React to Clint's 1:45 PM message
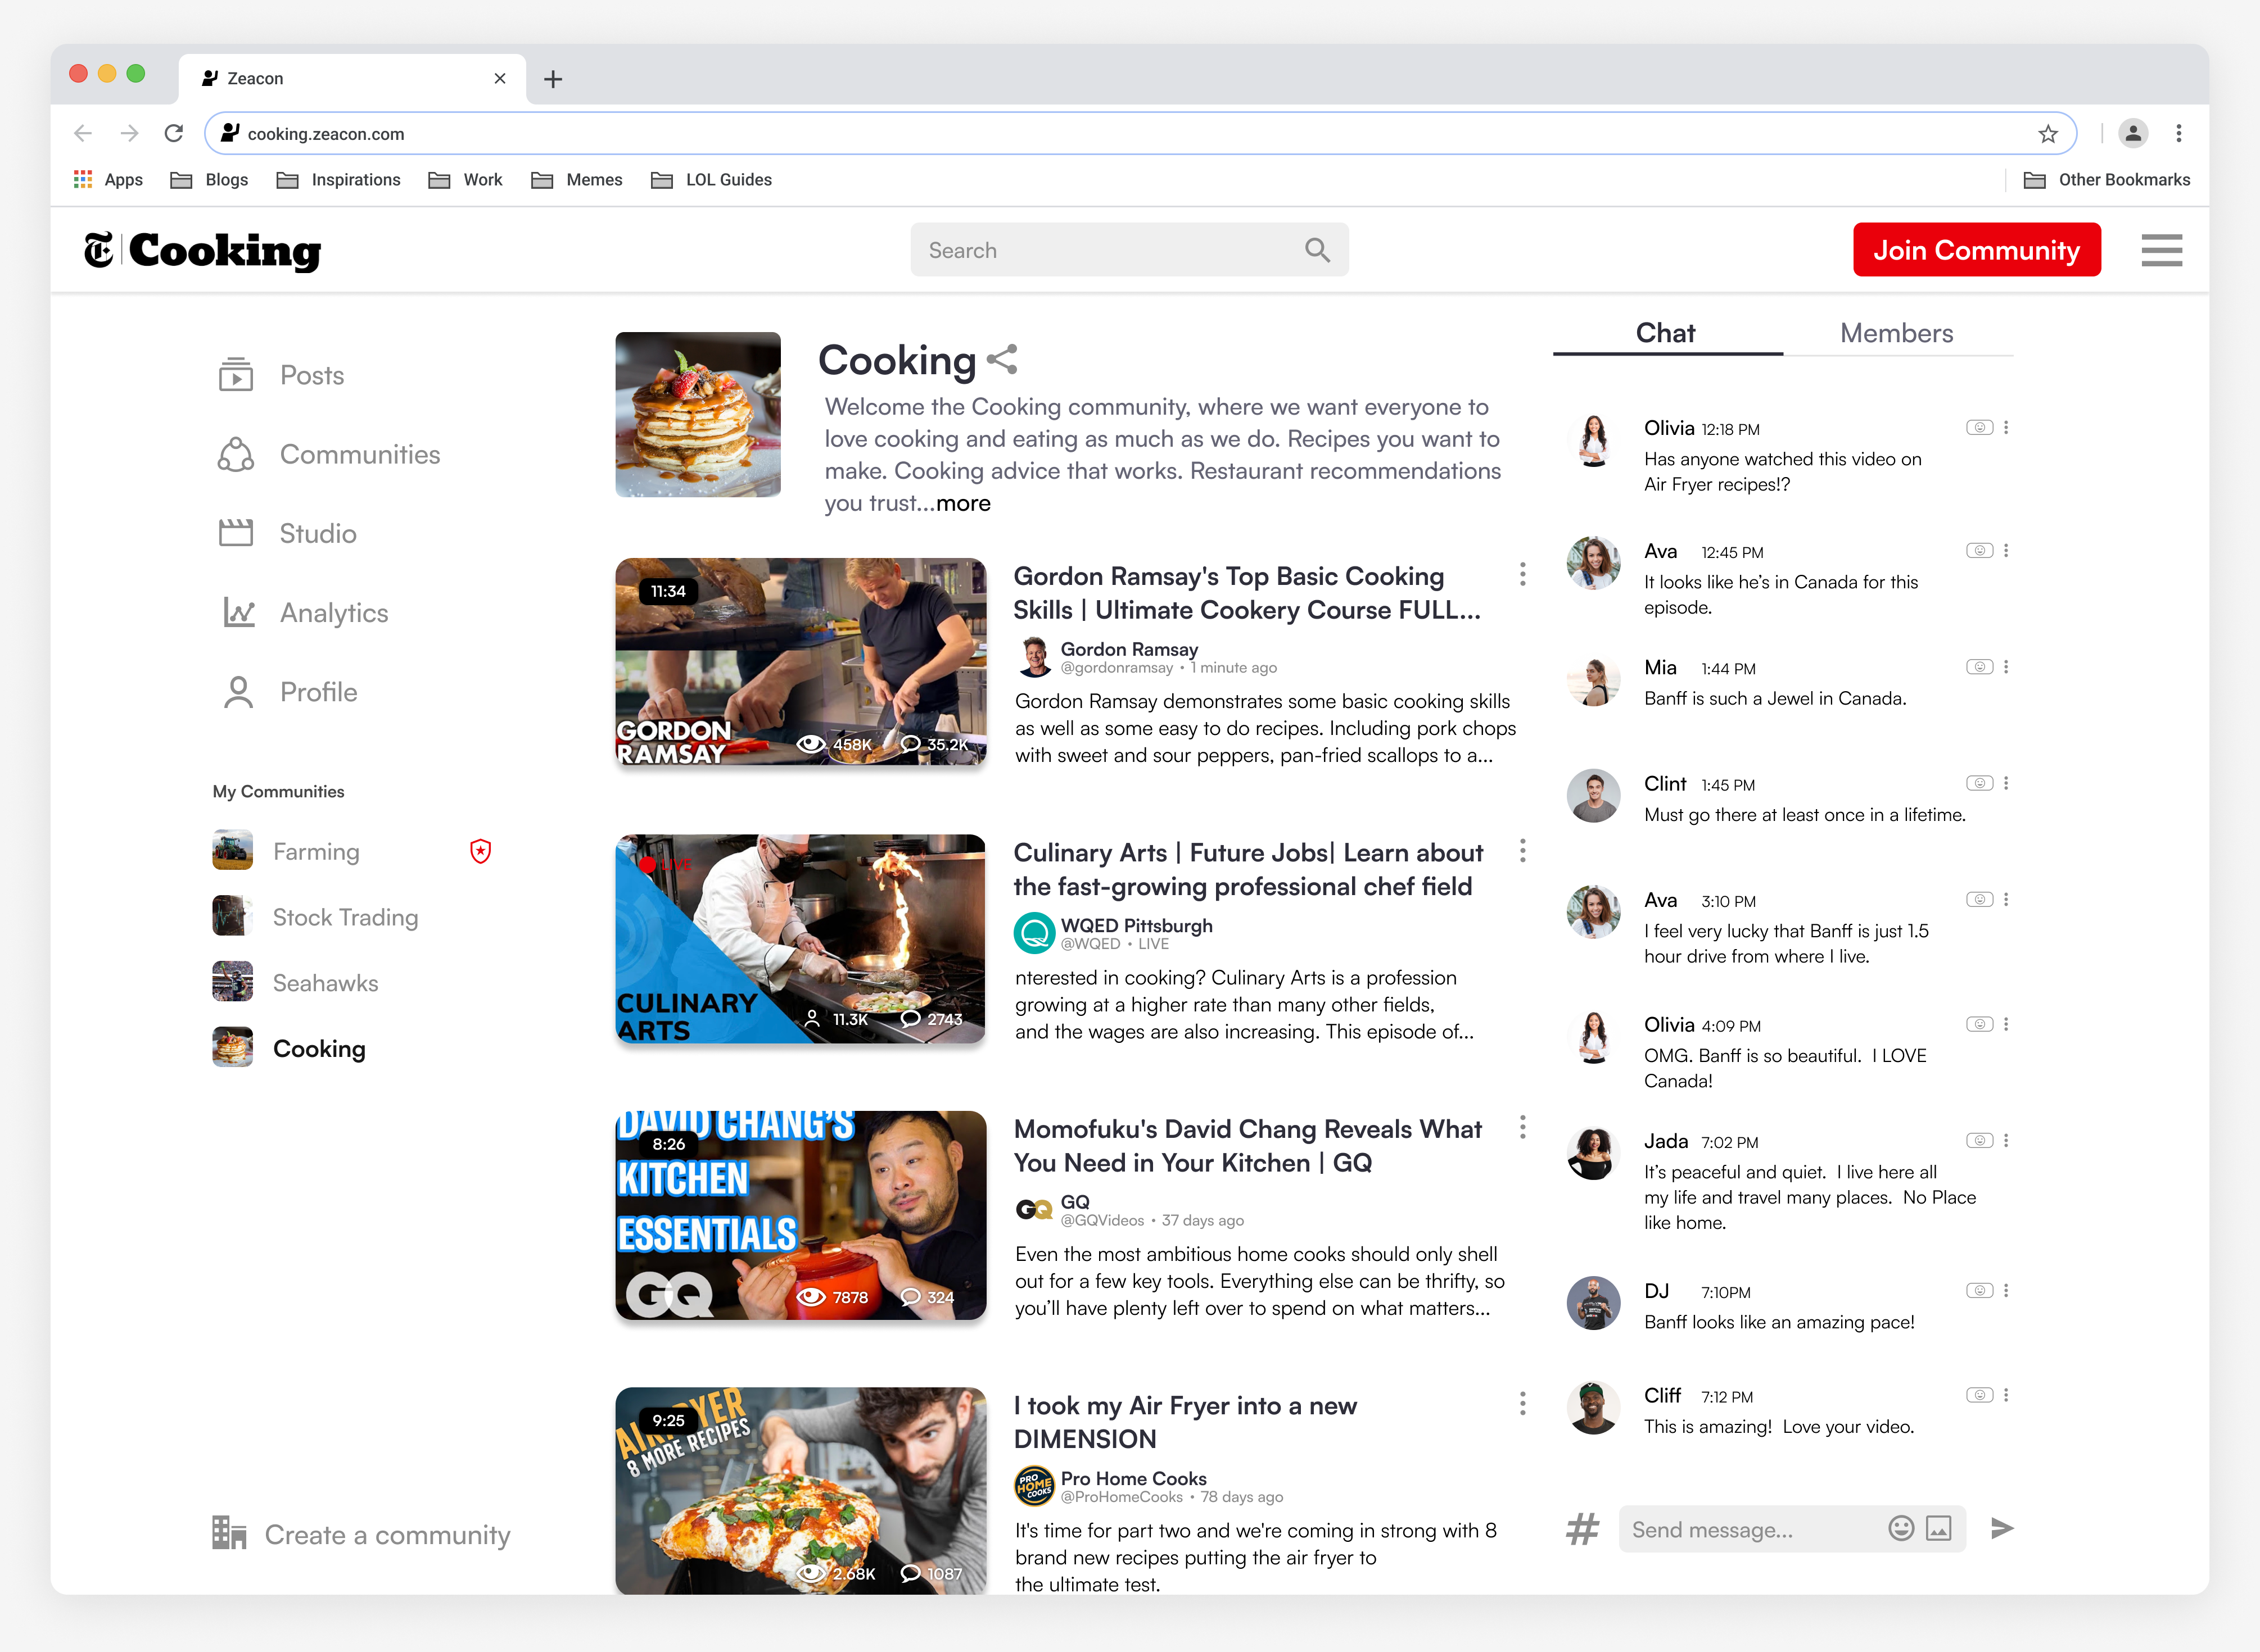Image resolution: width=2260 pixels, height=1652 pixels. pos(1979,783)
